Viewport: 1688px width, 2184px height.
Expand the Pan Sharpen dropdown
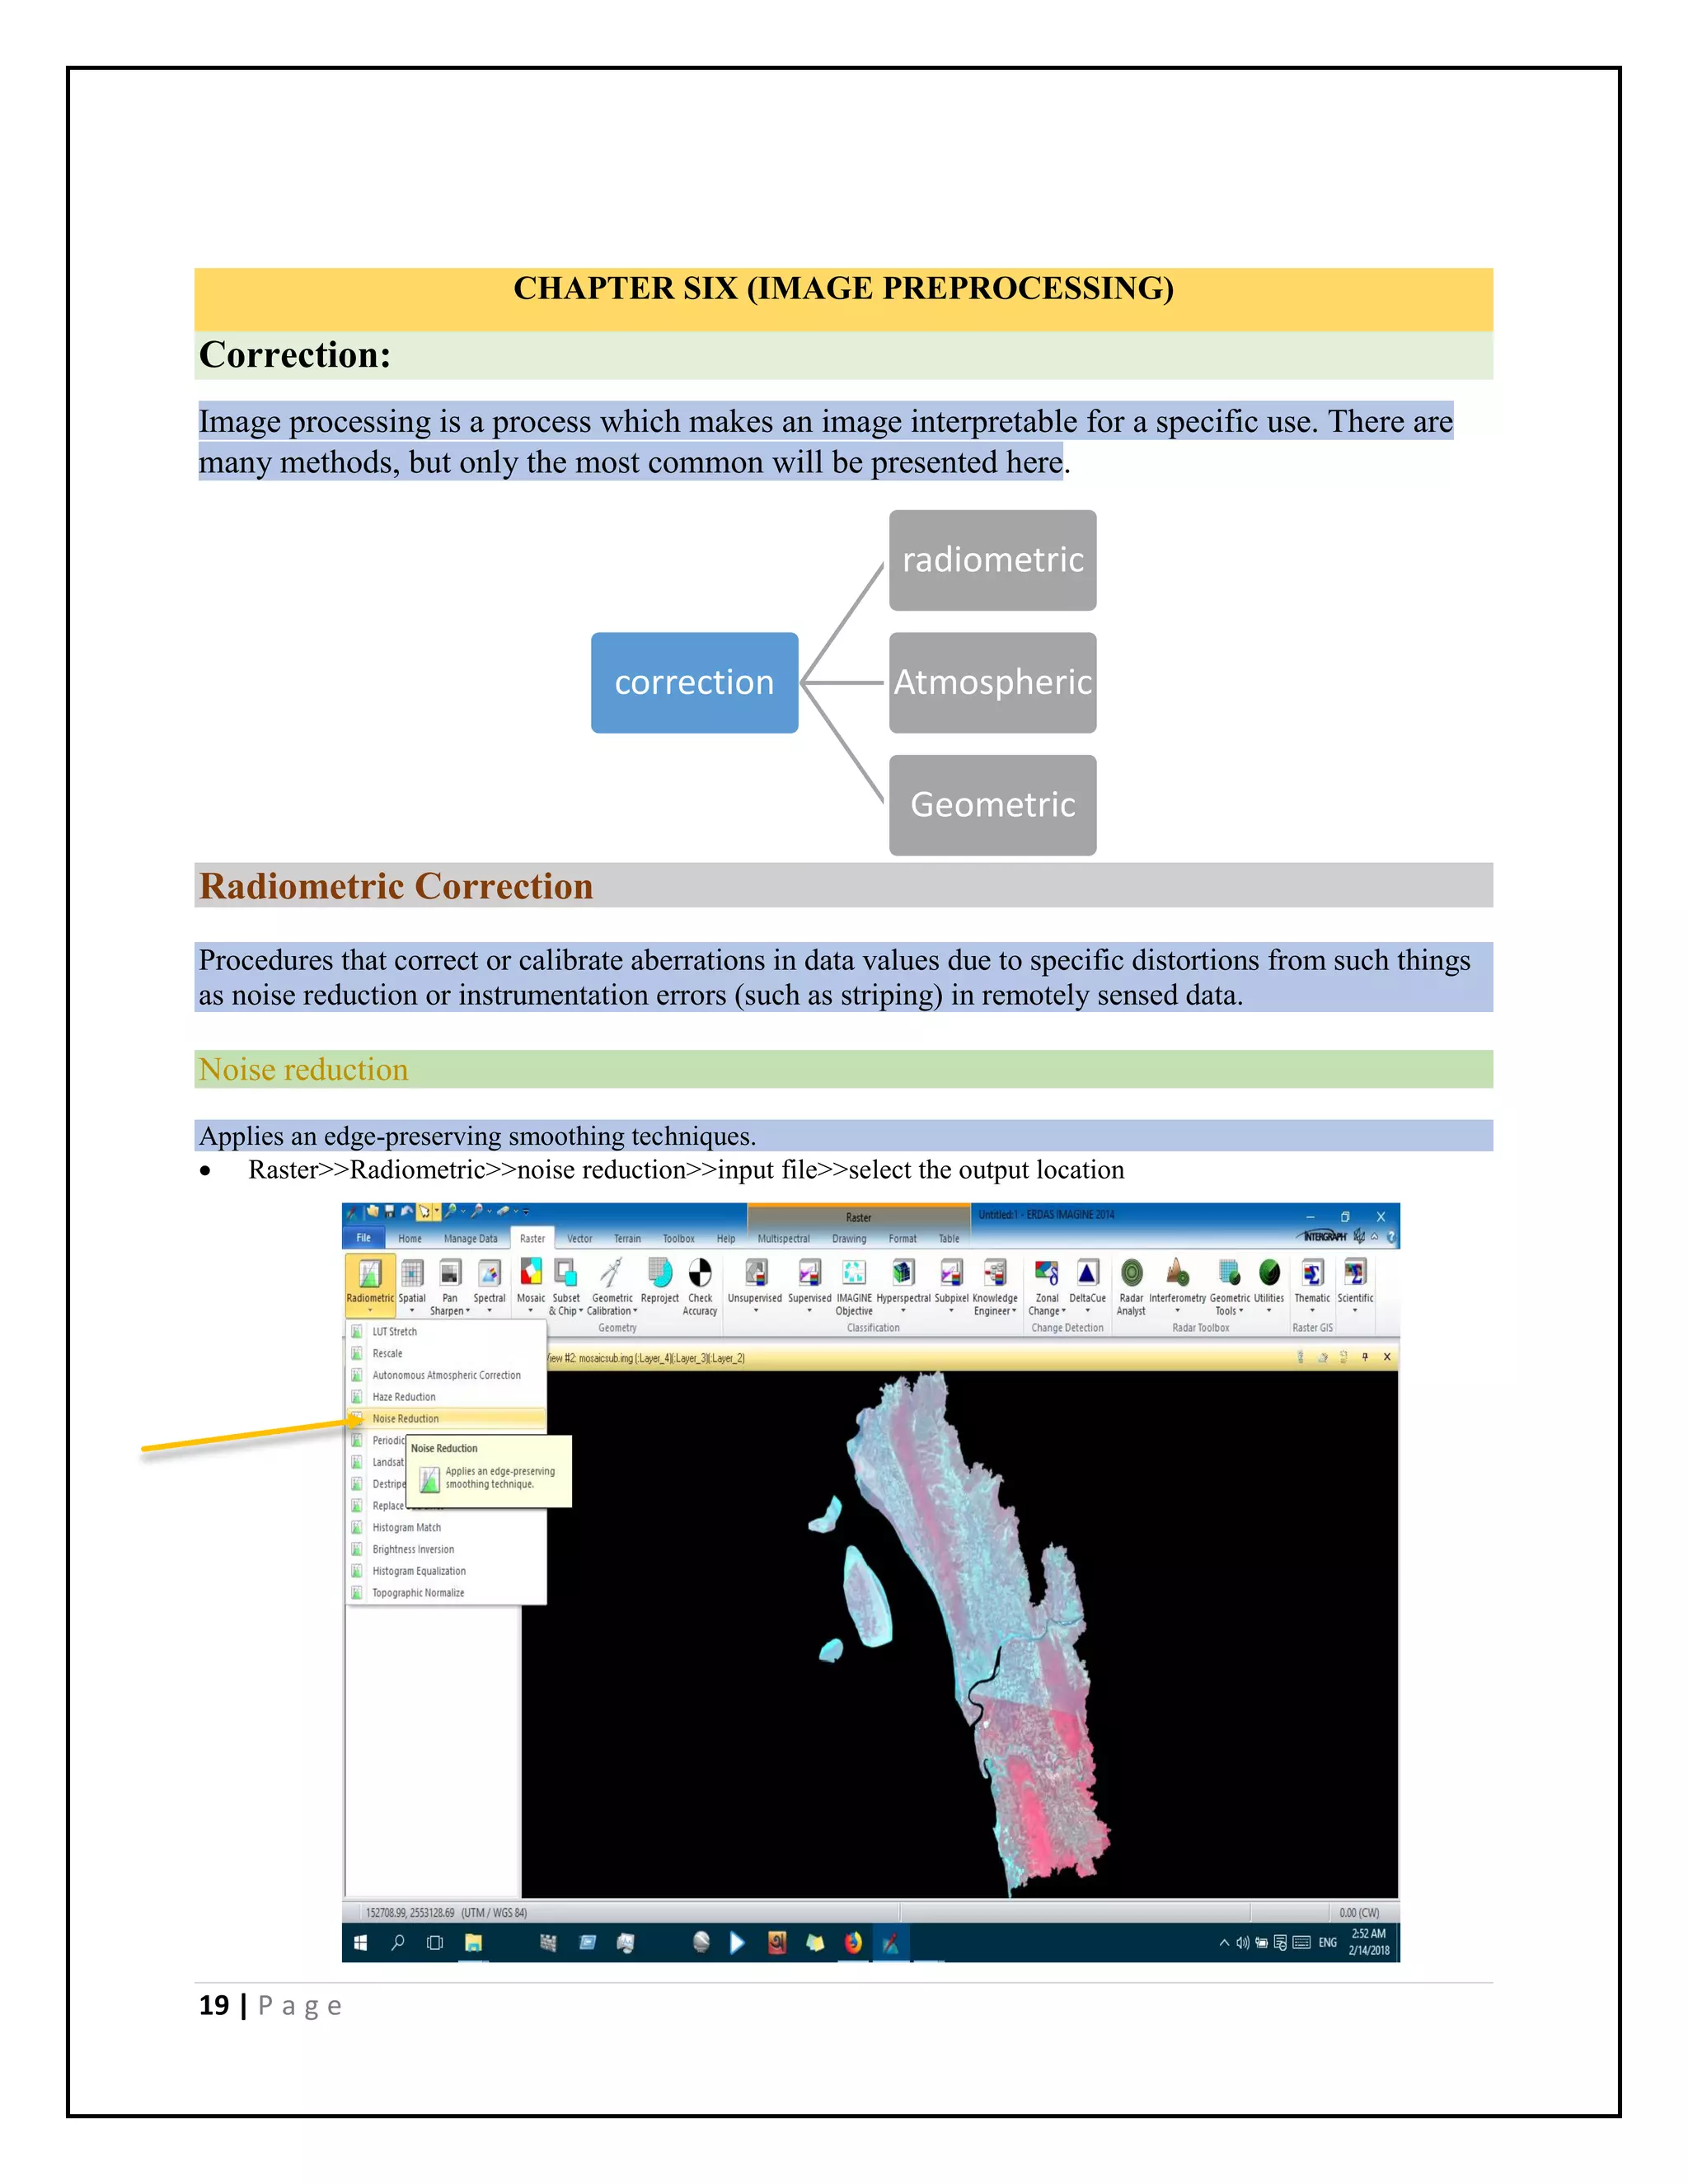[451, 1310]
